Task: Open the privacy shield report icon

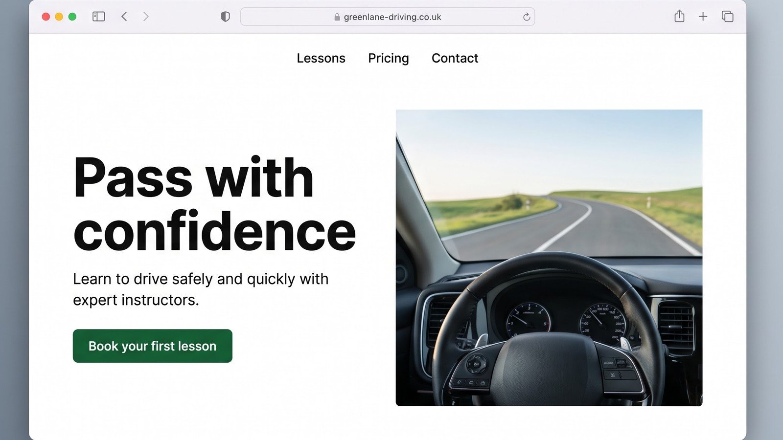Action: 225,17
